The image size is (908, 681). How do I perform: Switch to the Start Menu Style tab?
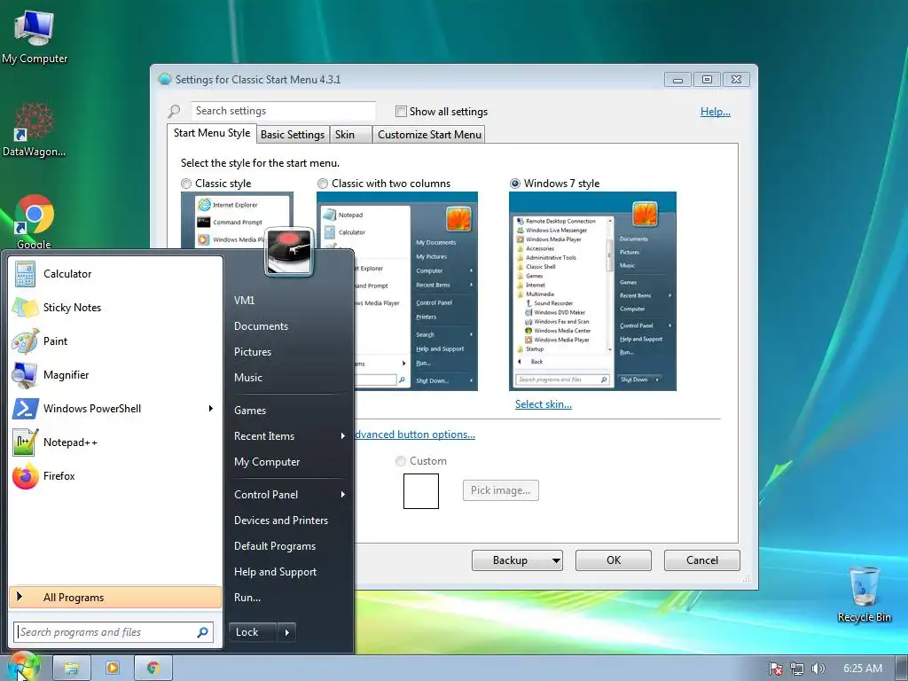coord(212,133)
